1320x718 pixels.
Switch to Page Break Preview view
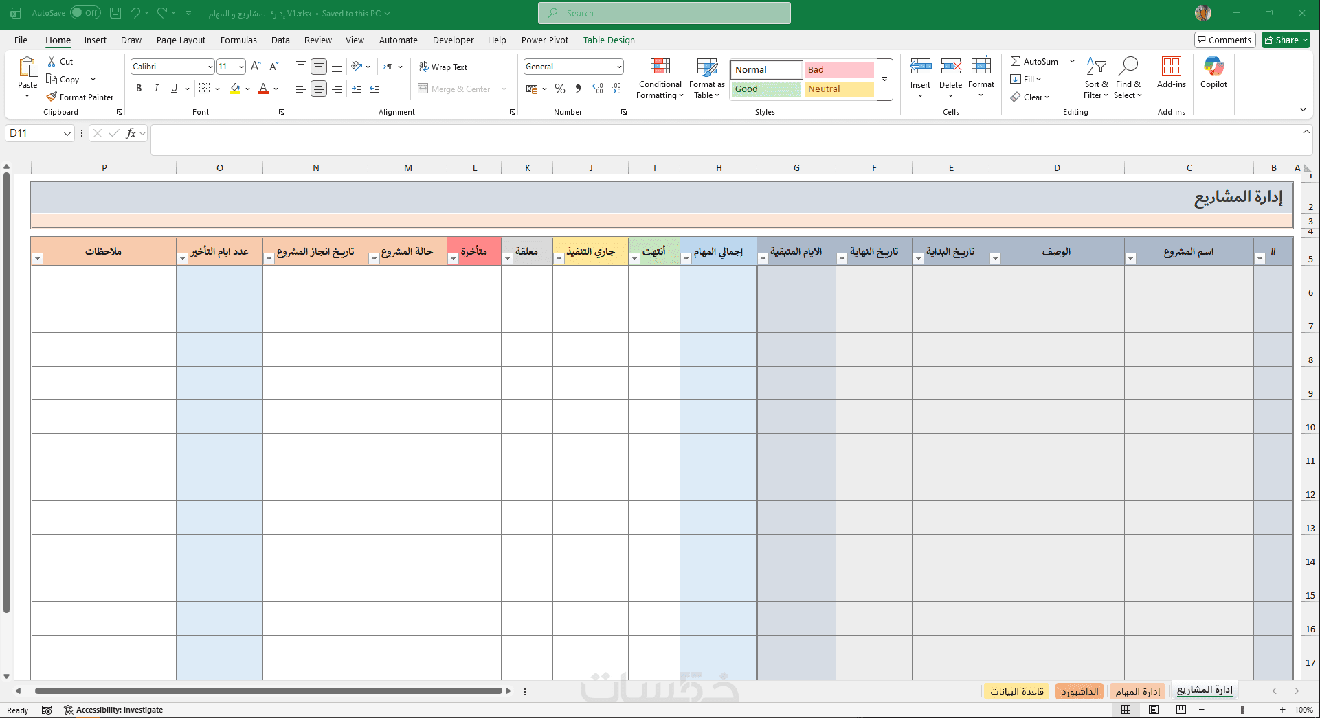(x=1181, y=709)
